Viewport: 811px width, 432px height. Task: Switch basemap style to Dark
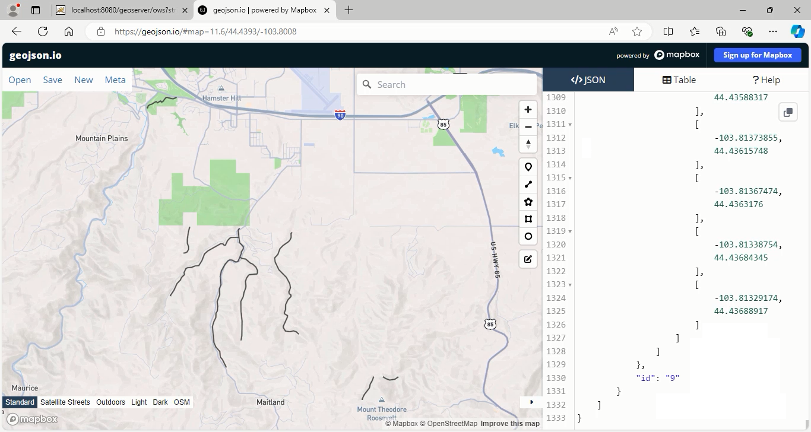[160, 402]
